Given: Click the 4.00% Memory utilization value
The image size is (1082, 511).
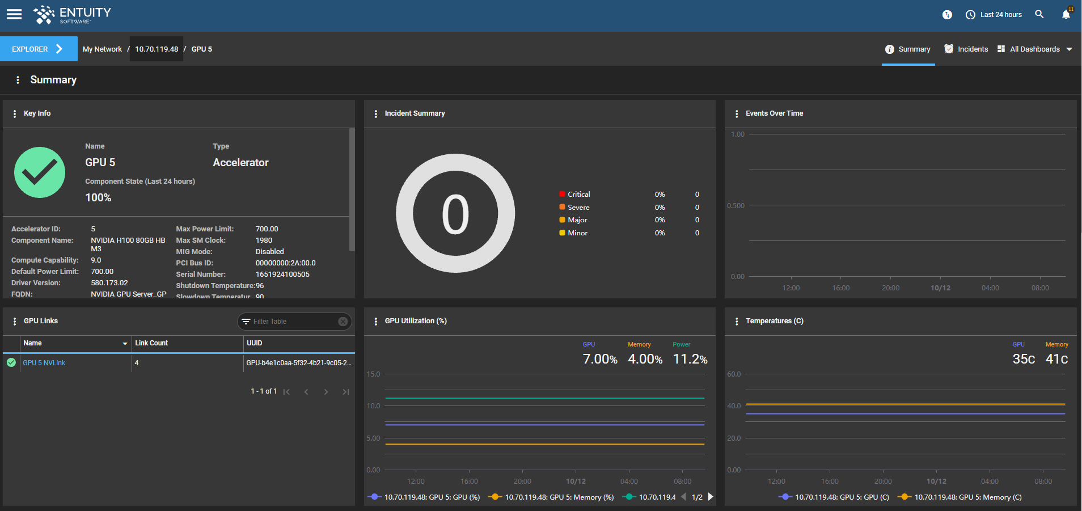Looking at the screenshot, I should [645, 359].
